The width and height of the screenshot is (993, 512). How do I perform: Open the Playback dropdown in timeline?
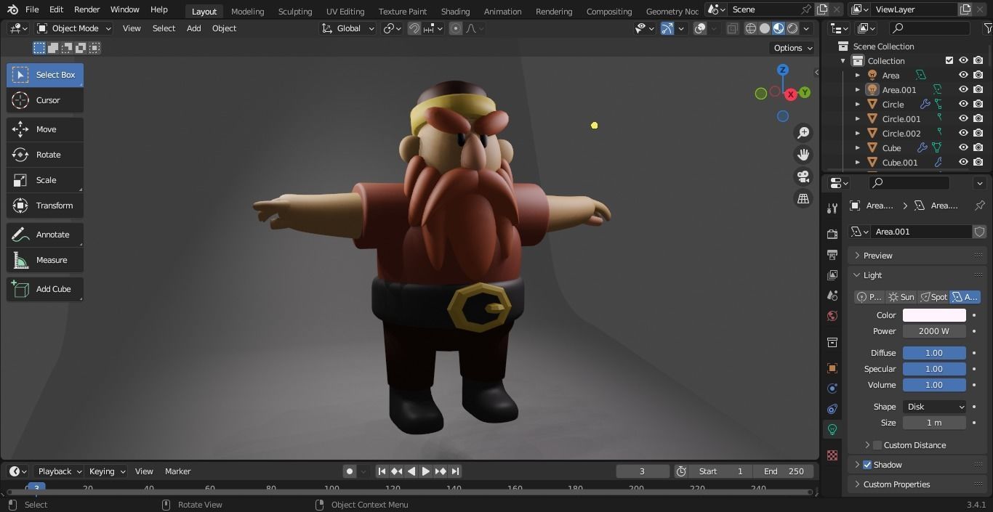(59, 471)
